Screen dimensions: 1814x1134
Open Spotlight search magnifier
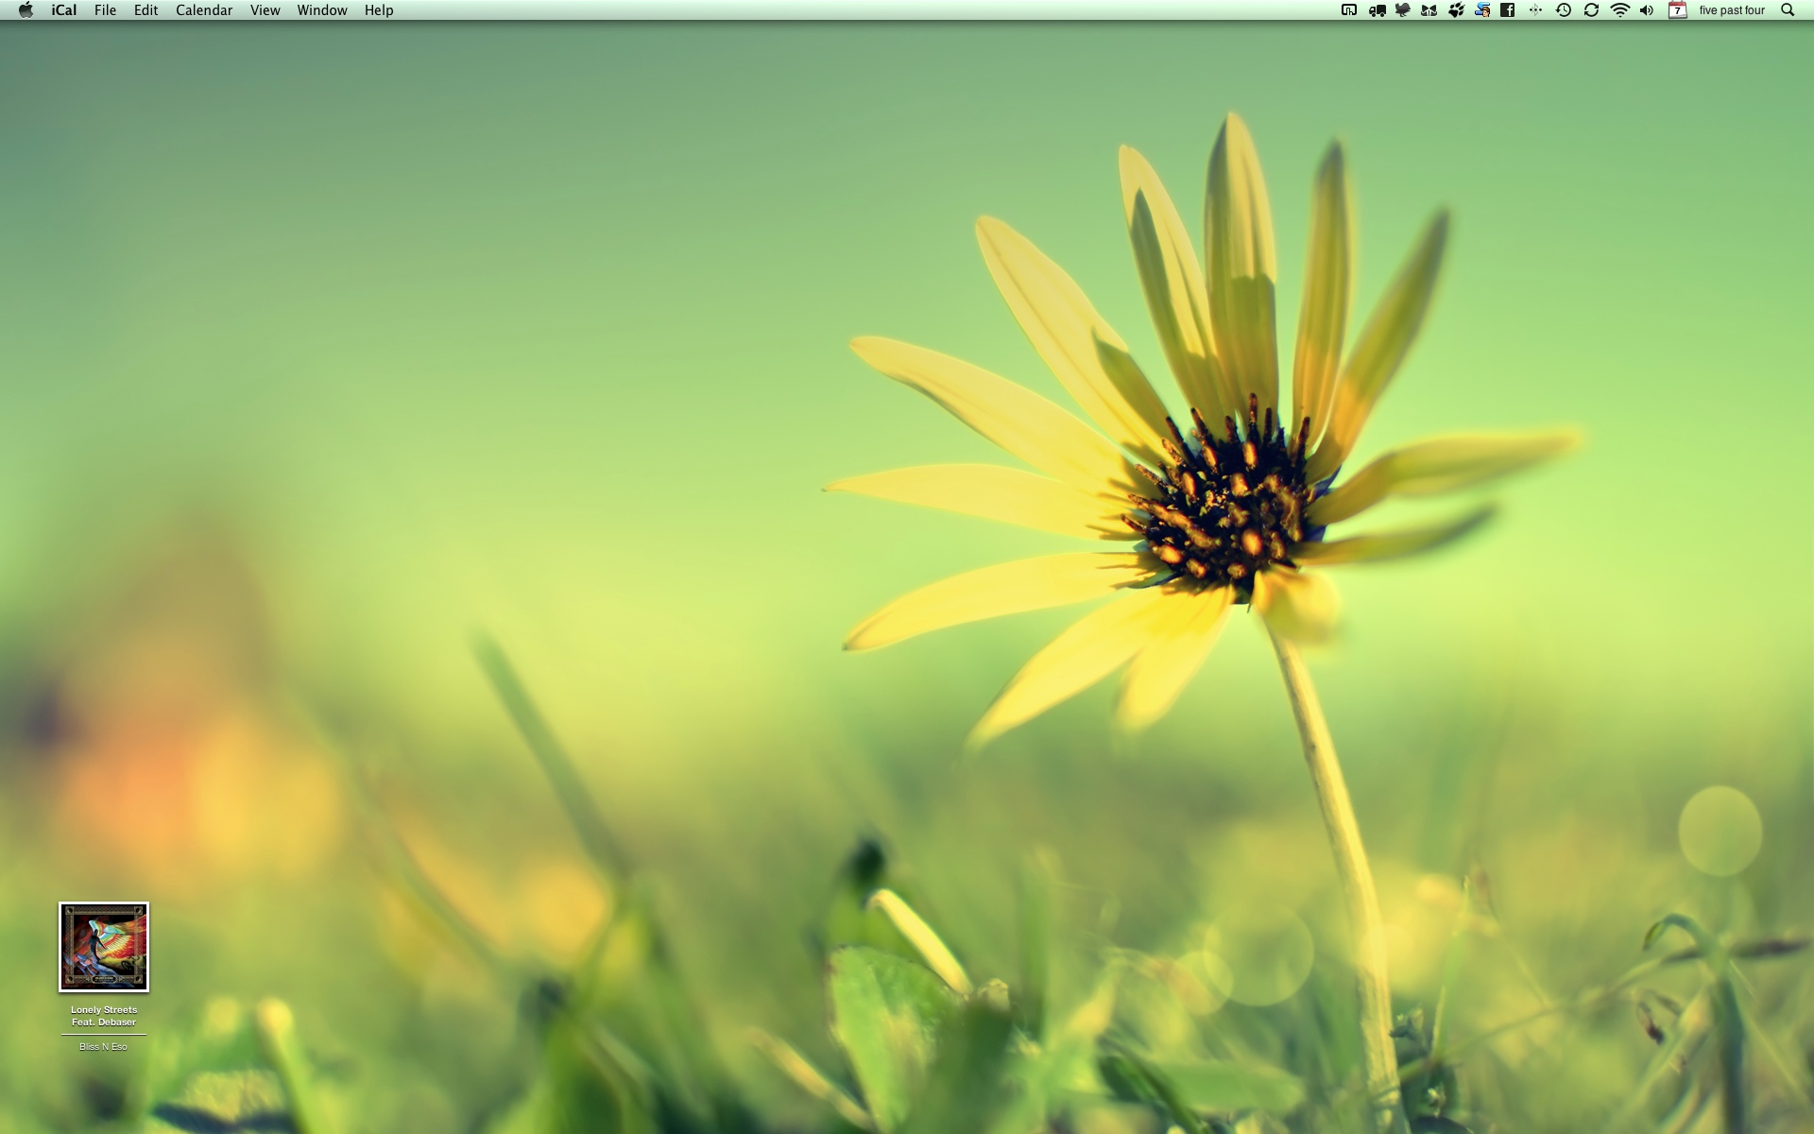pos(1788,10)
